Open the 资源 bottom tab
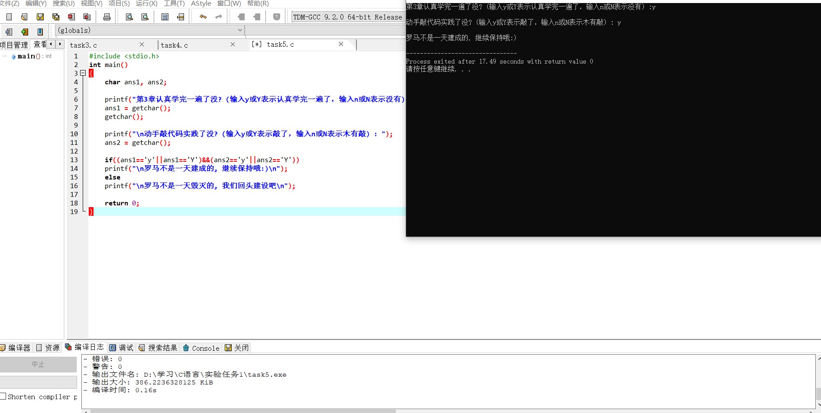Image resolution: width=821 pixels, height=413 pixels. click(48, 348)
